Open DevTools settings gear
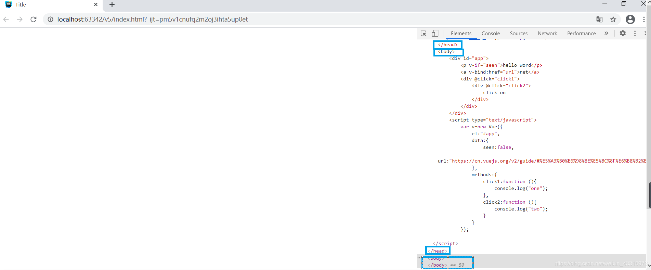Viewport: 651px width, 270px height. [x=623, y=33]
